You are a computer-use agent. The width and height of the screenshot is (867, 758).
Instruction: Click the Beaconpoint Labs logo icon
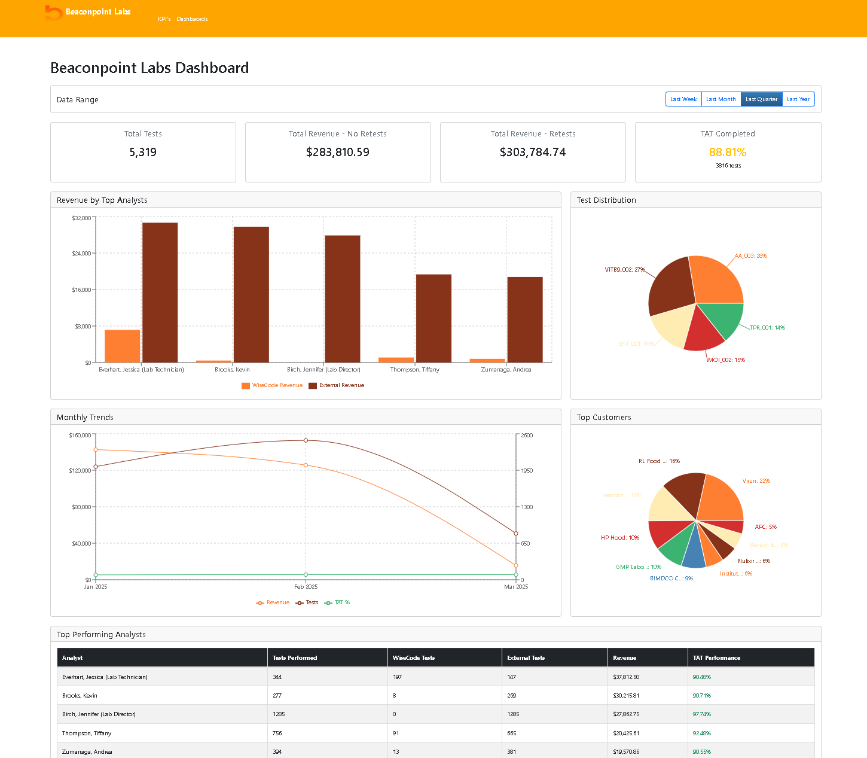[x=54, y=13]
